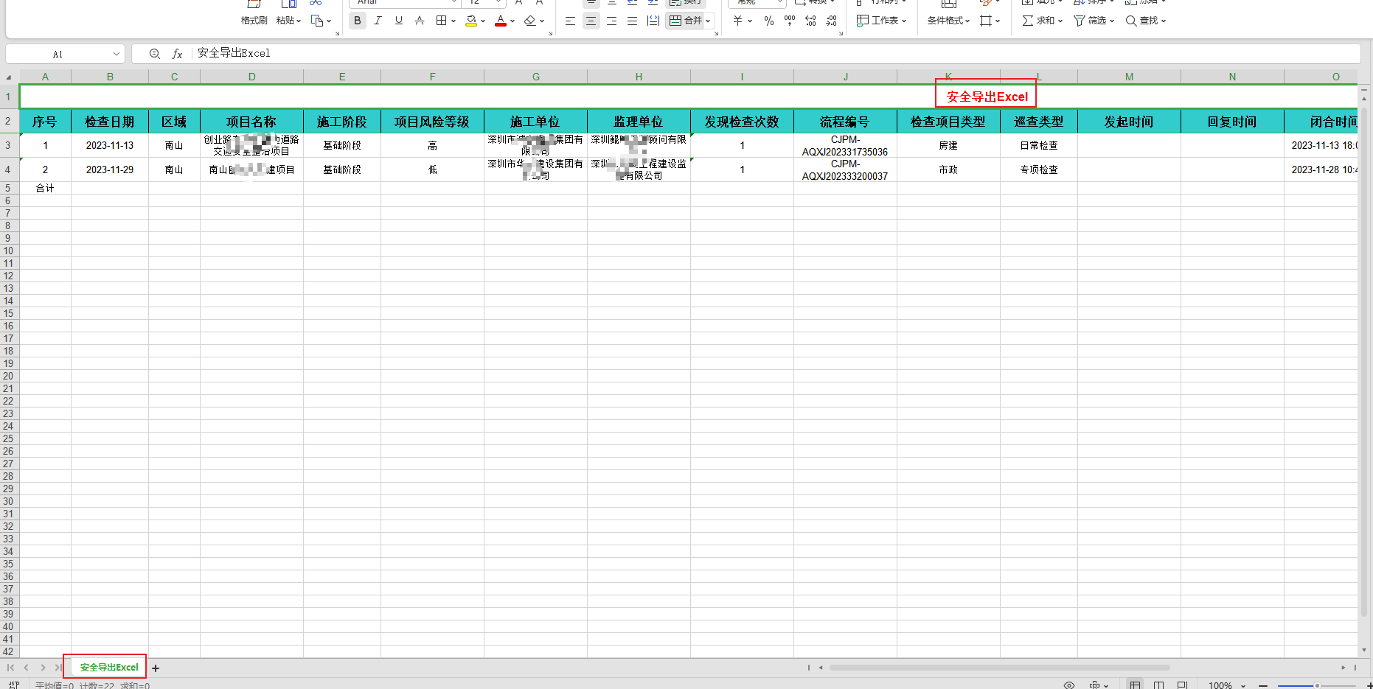1373x689 pixels.
Task: Click the zoom slider in status bar
Action: point(1317,686)
